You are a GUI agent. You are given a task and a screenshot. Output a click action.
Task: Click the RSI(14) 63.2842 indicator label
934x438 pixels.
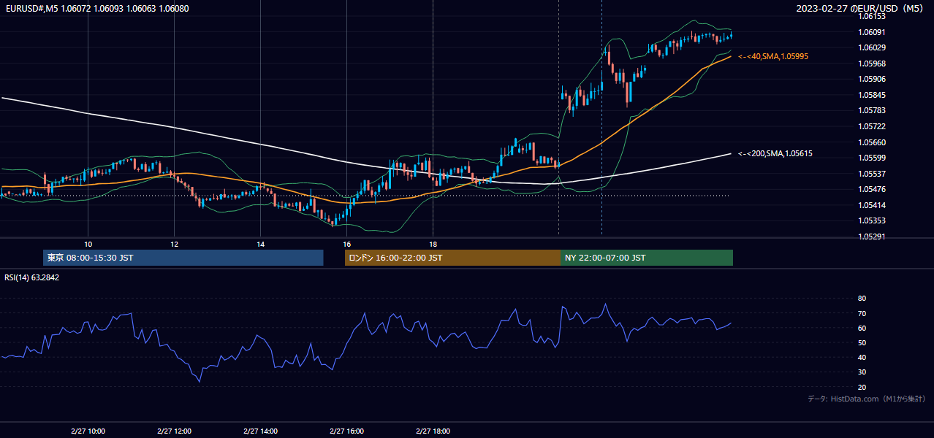click(x=31, y=277)
